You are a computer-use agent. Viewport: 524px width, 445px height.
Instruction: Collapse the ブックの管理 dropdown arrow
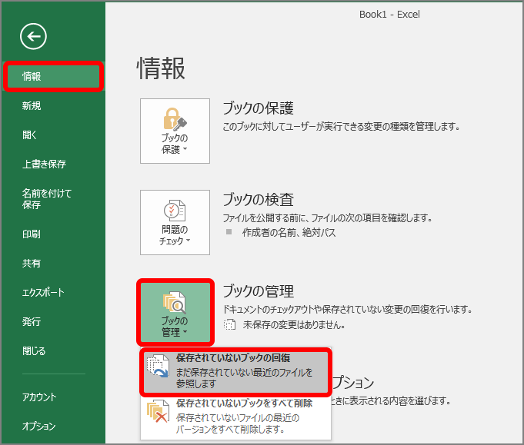185,332
